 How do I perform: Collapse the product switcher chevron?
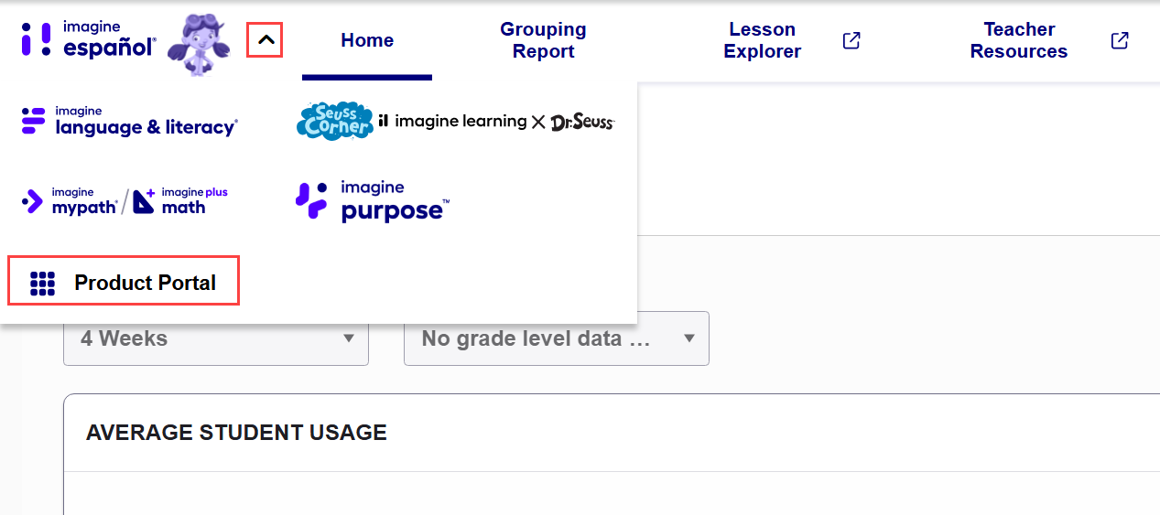[x=266, y=40]
